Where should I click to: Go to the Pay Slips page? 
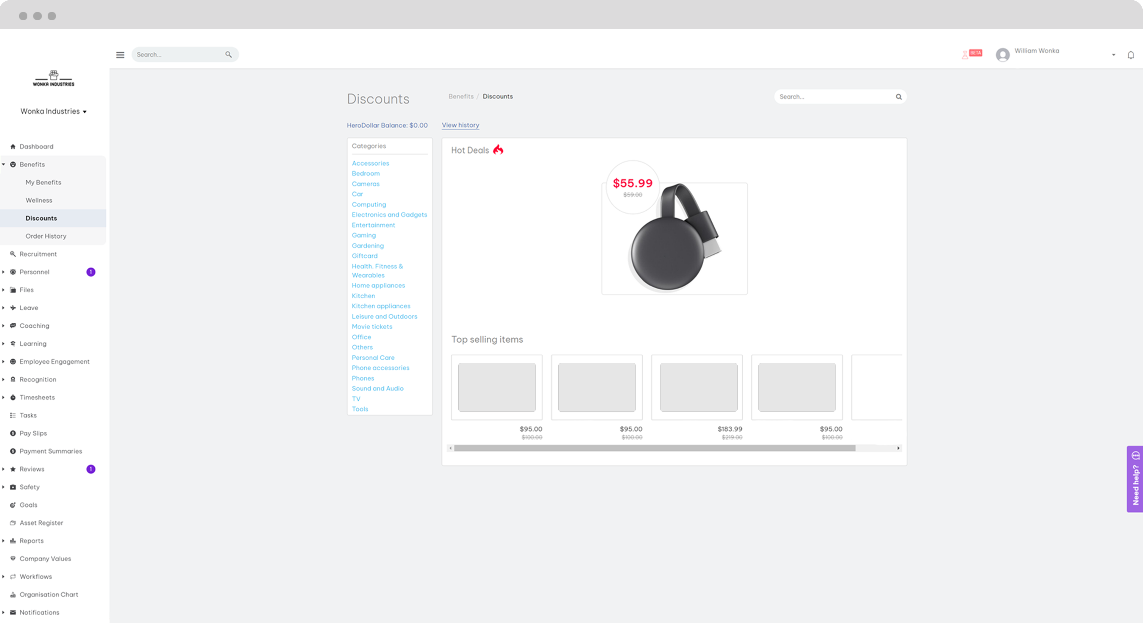[33, 433]
